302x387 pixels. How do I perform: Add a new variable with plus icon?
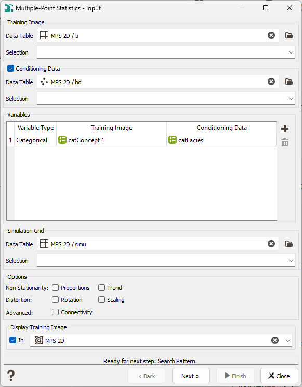pos(285,129)
